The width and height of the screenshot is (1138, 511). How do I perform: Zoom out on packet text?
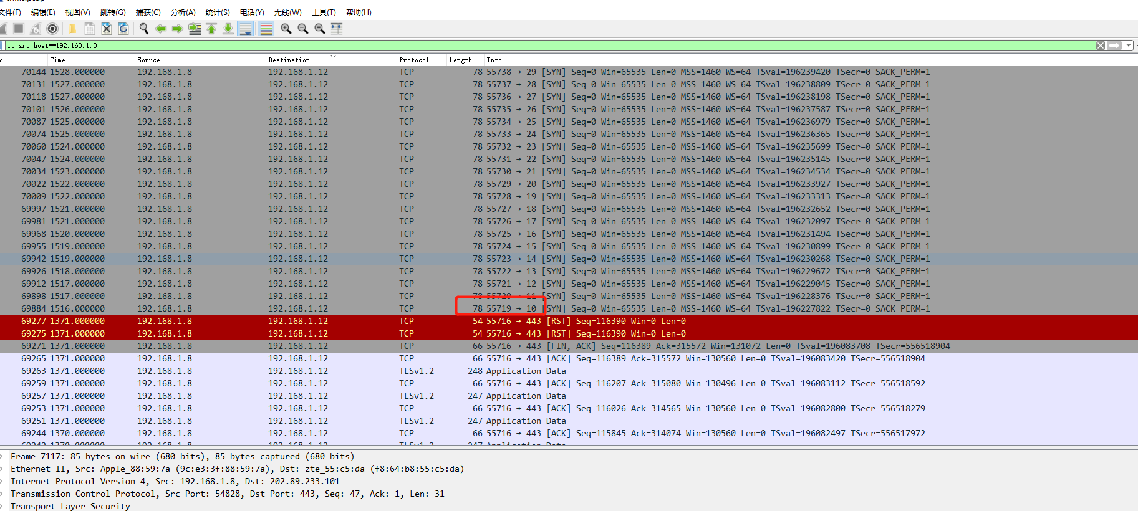tap(303, 29)
